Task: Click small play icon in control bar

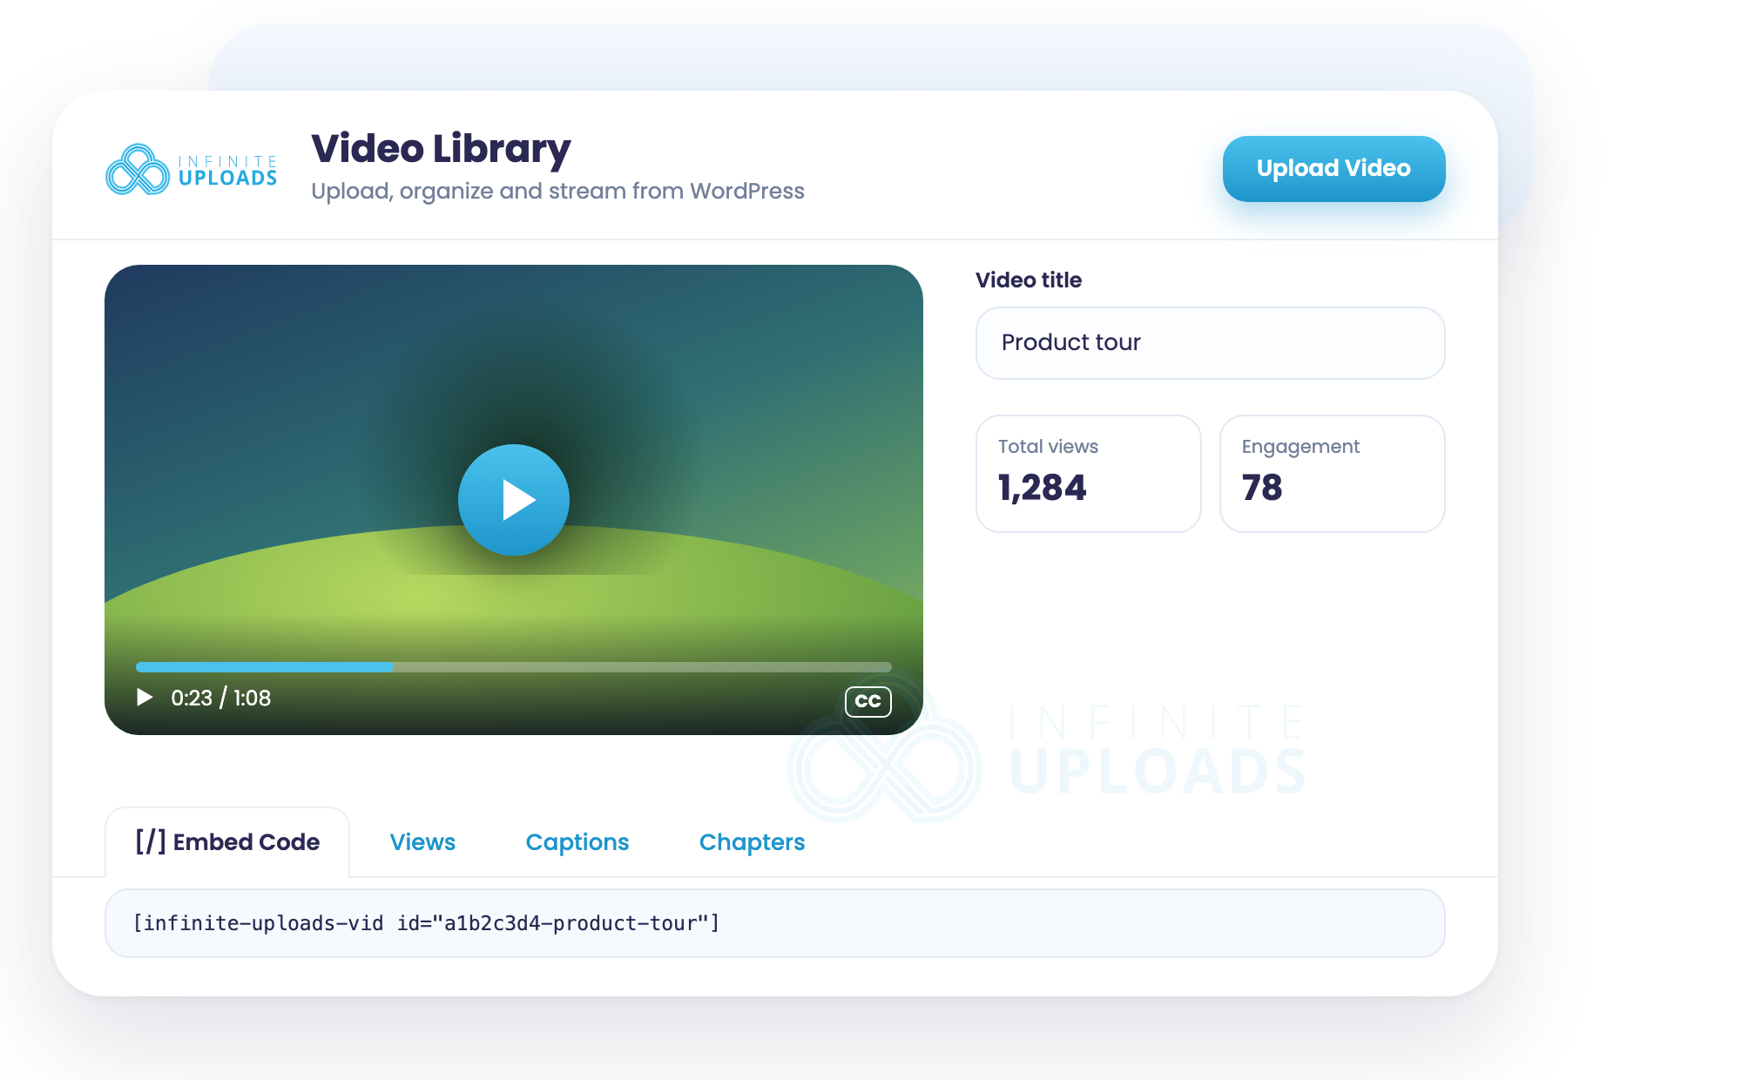Action: pyautogui.click(x=145, y=698)
